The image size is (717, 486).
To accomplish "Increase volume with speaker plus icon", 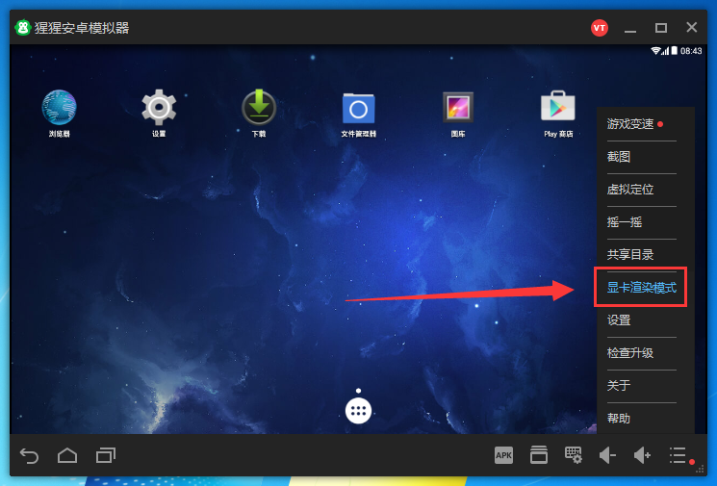I will (643, 455).
